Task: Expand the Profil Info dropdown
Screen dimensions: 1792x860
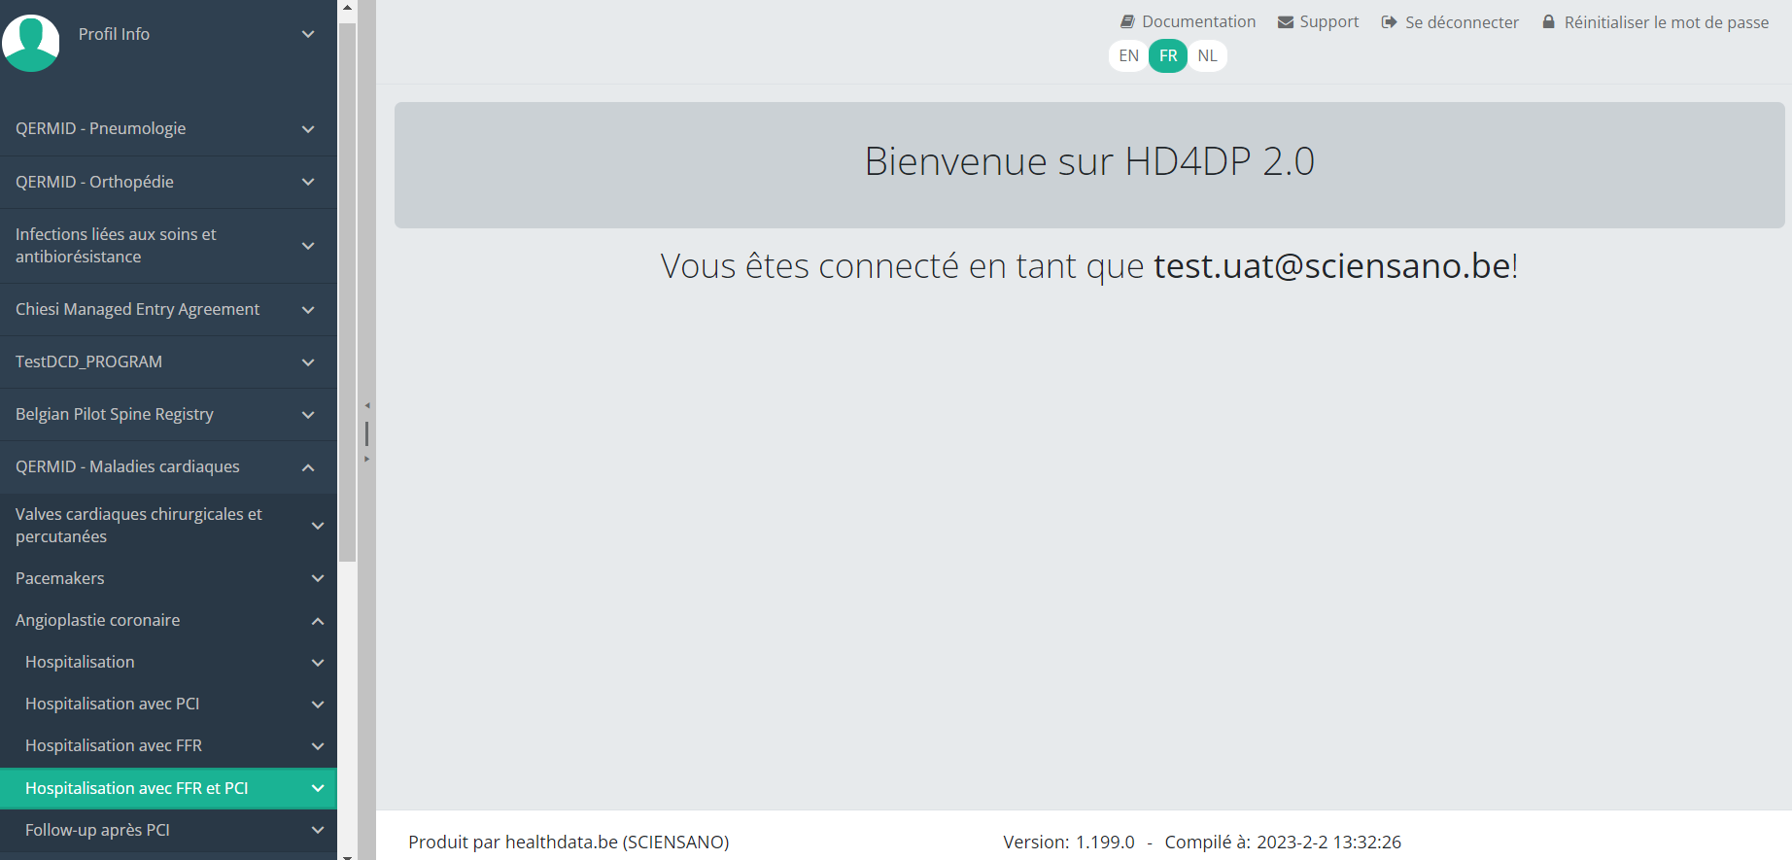Action: [x=308, y=34]
